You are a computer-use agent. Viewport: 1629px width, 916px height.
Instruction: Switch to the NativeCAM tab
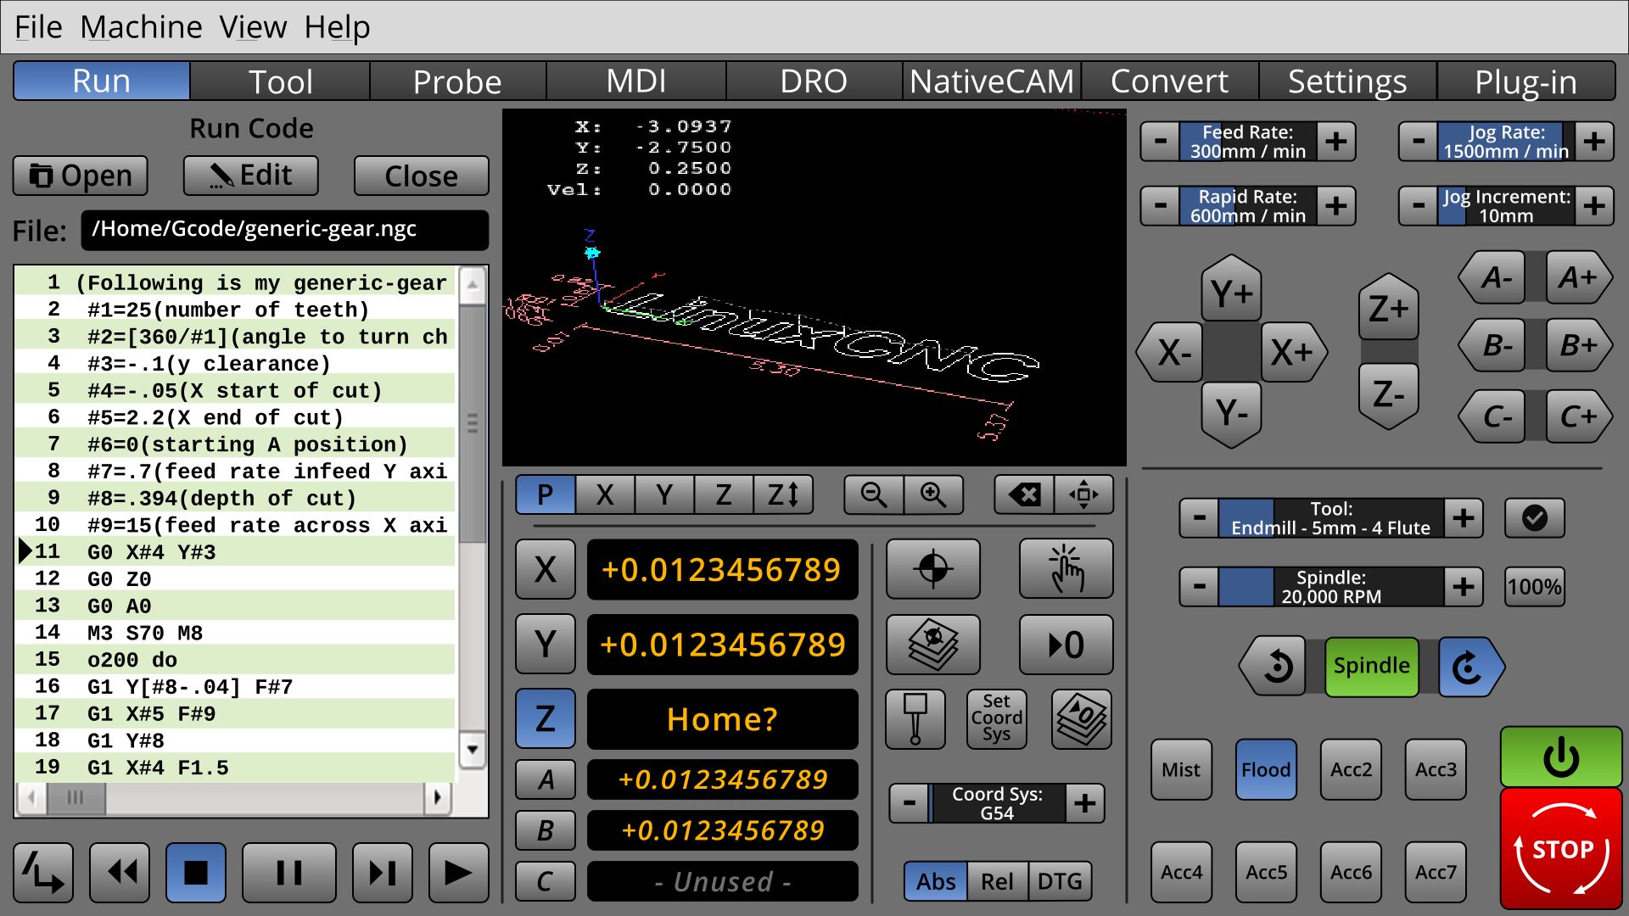(x=992, y=81)
